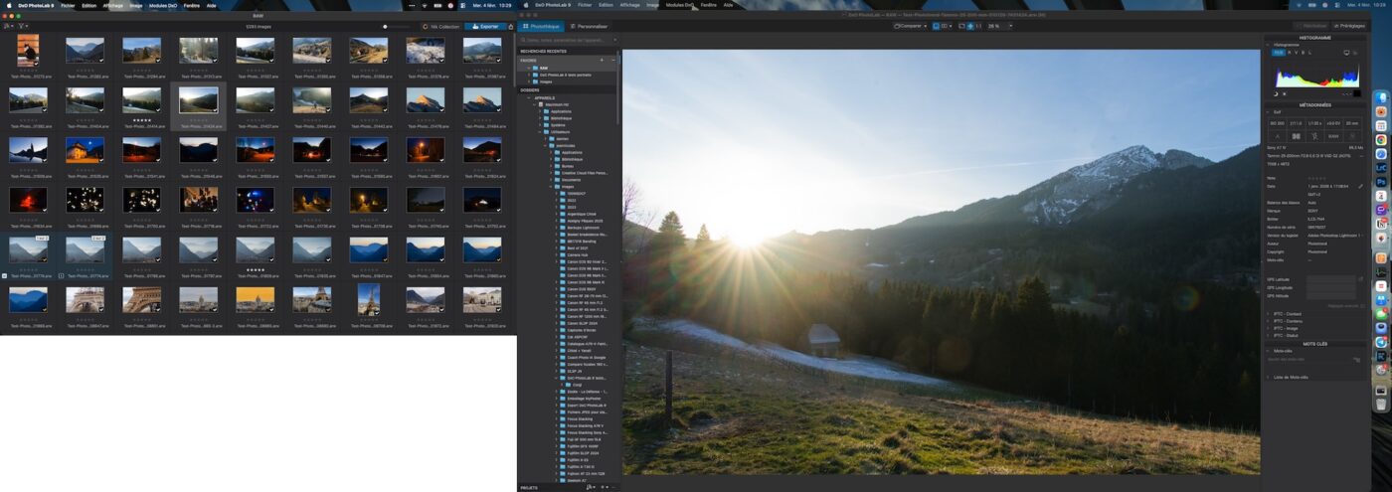Open the image sort order dropdown
The height and width of the screenshot is (492, 1392).
click(8, 26)
